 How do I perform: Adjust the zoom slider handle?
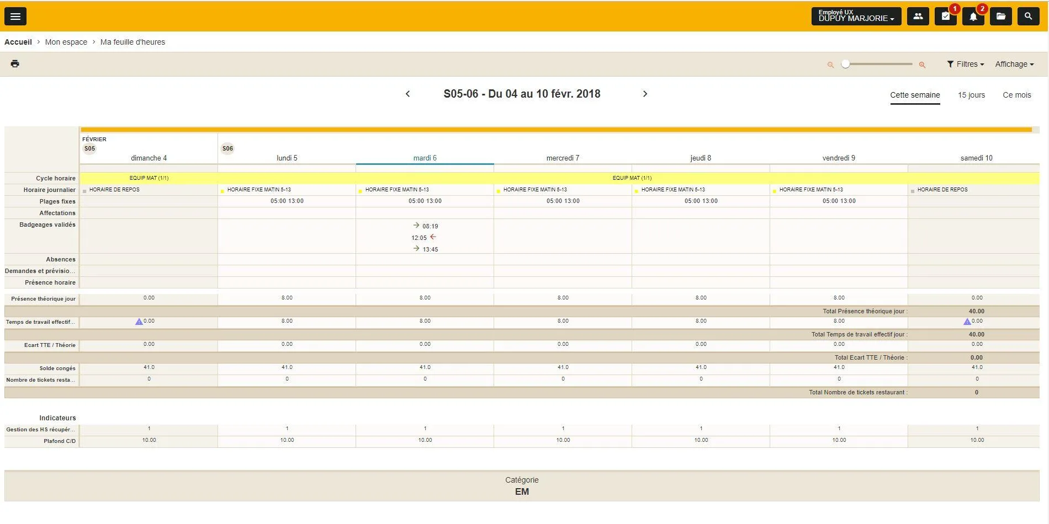[845, 64]
